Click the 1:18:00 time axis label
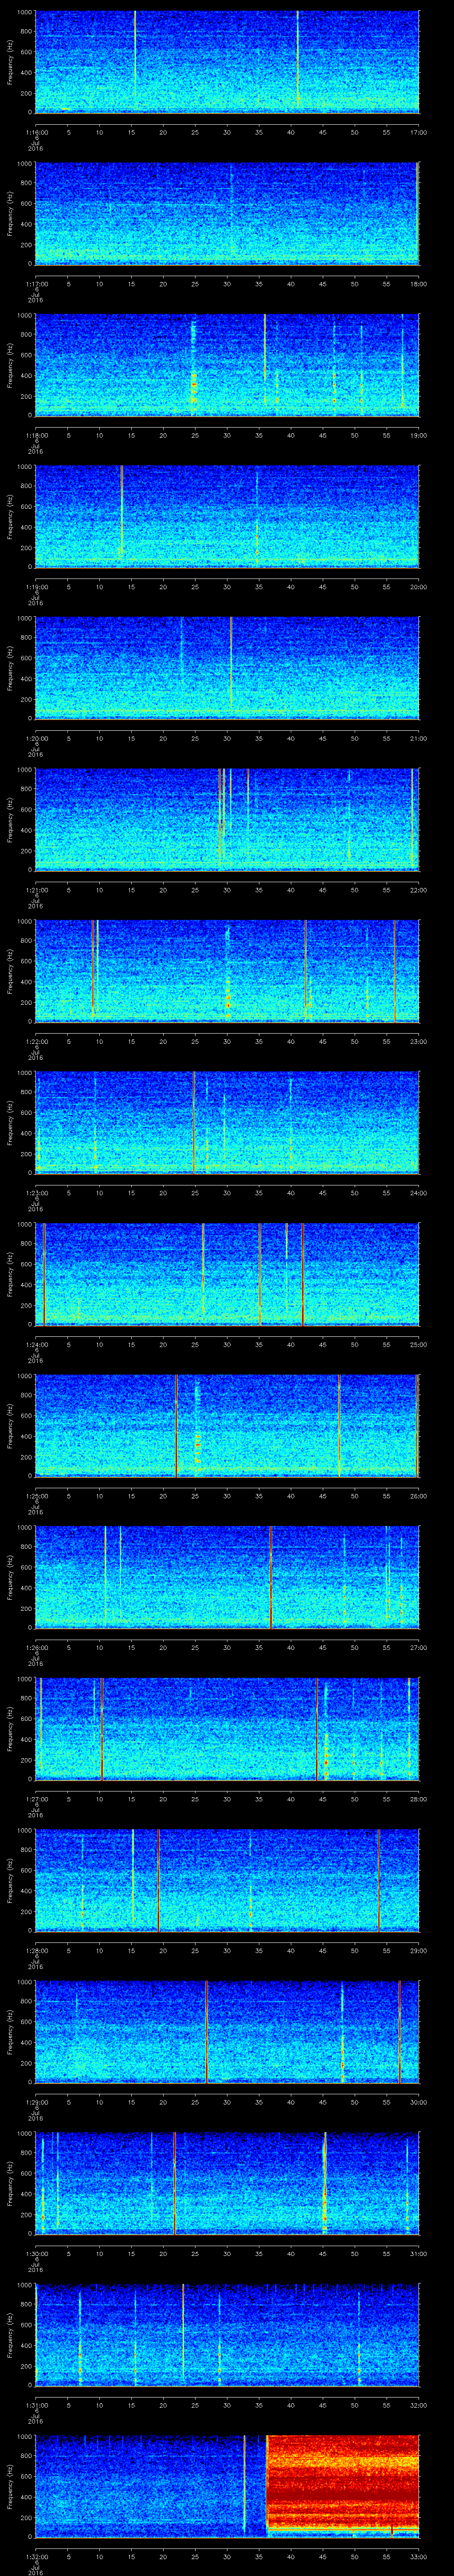This screenshot has width=454, height=2576. tap(36, 435)
